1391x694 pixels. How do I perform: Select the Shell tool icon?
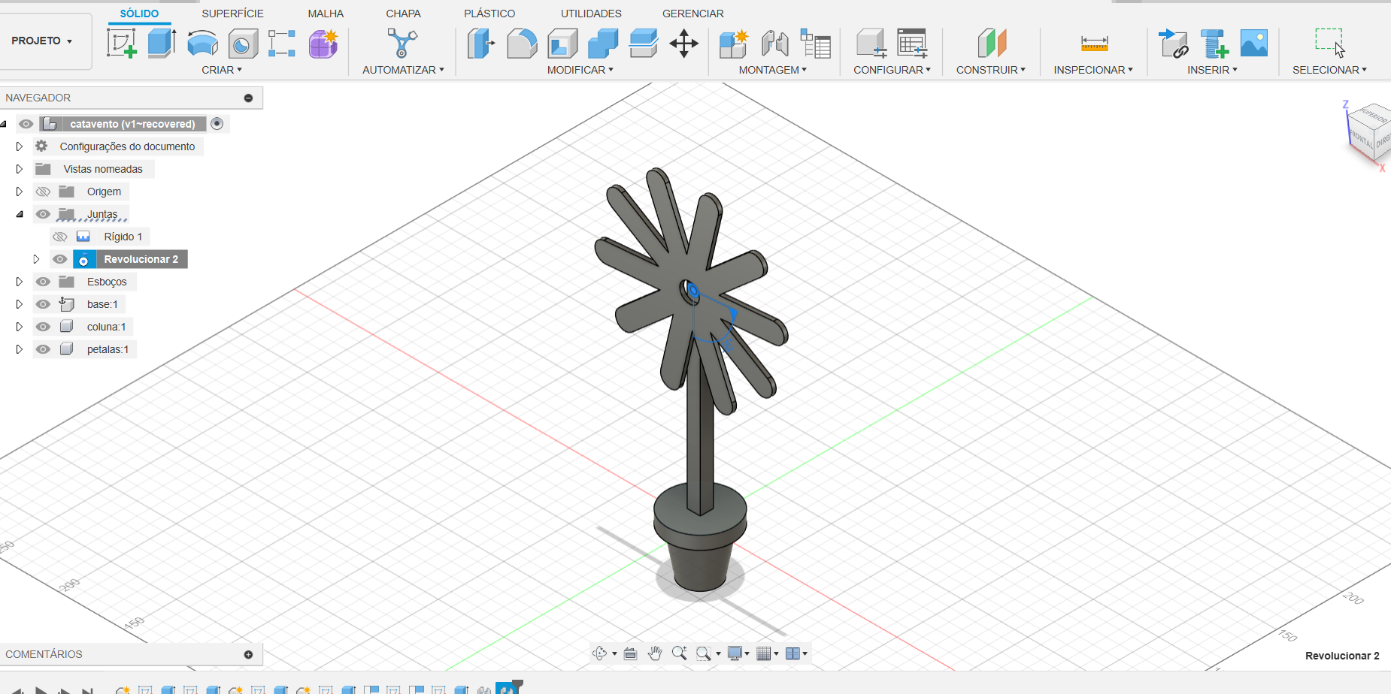(x=562, y=44)
